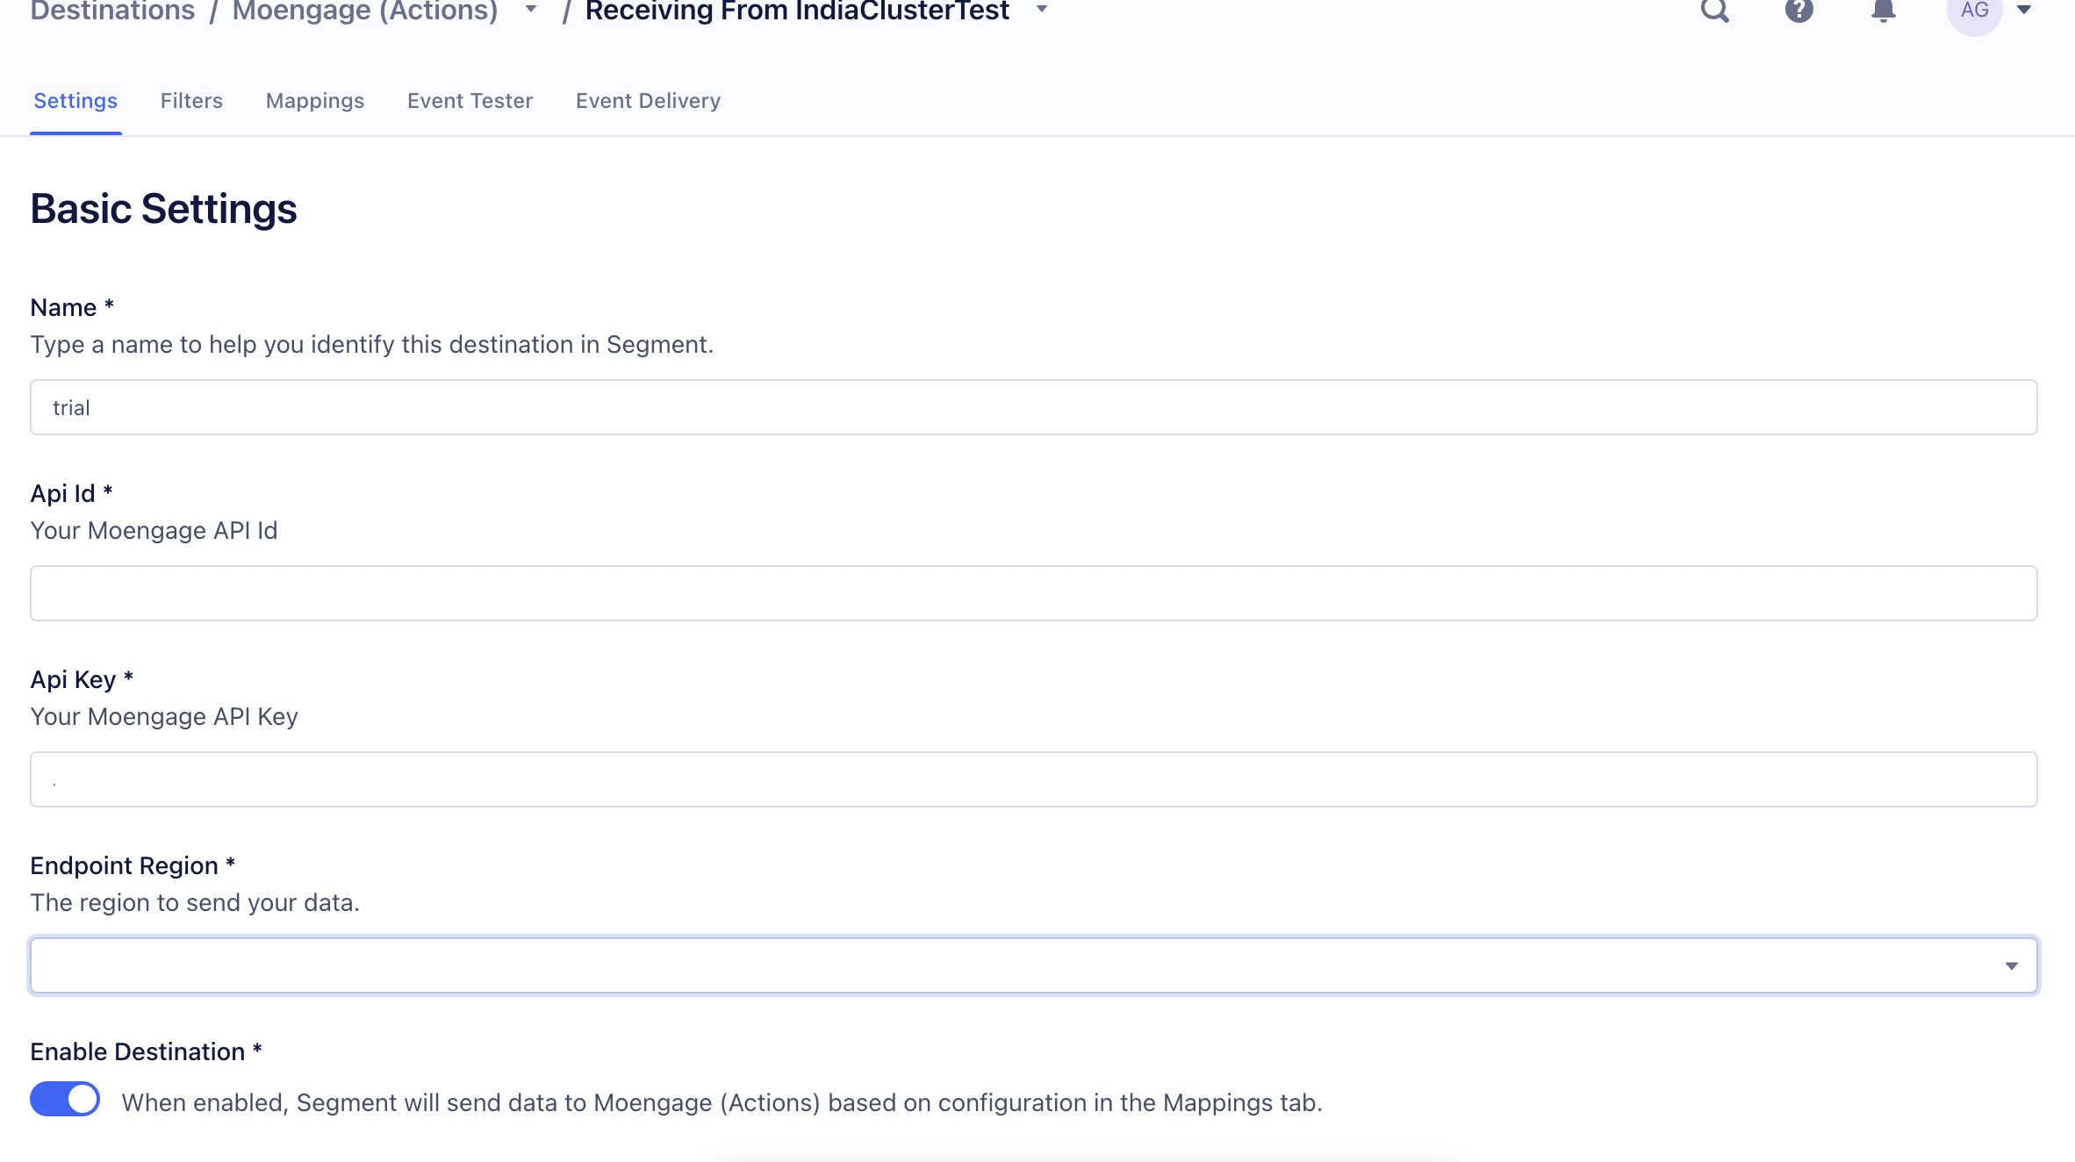Screen dimensions: 2075x1162
Task: Open the help question mark icon
Action: coord(1799,10)
